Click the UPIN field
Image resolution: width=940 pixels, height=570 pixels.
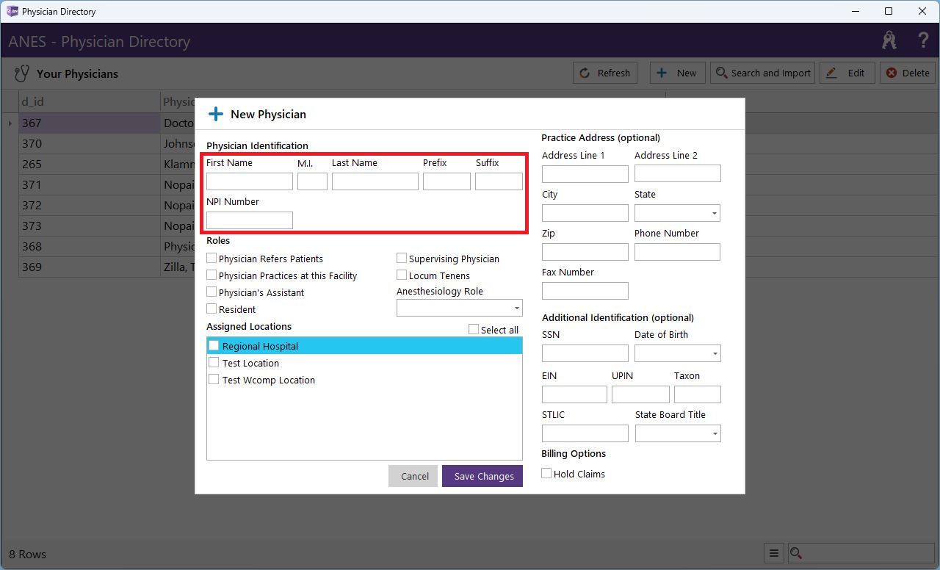point(640,394)
